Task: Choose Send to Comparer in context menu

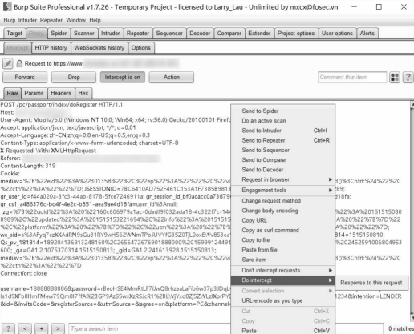Action: coord(283,160)
